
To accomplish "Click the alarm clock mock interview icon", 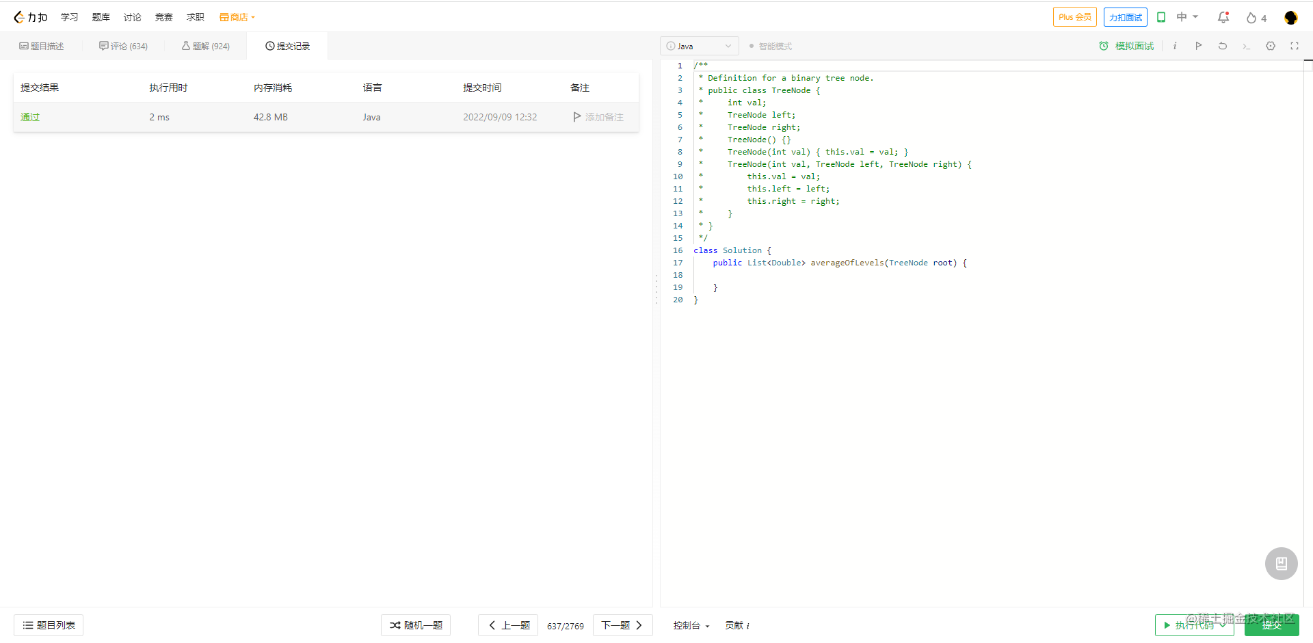I will point(1104,46).
